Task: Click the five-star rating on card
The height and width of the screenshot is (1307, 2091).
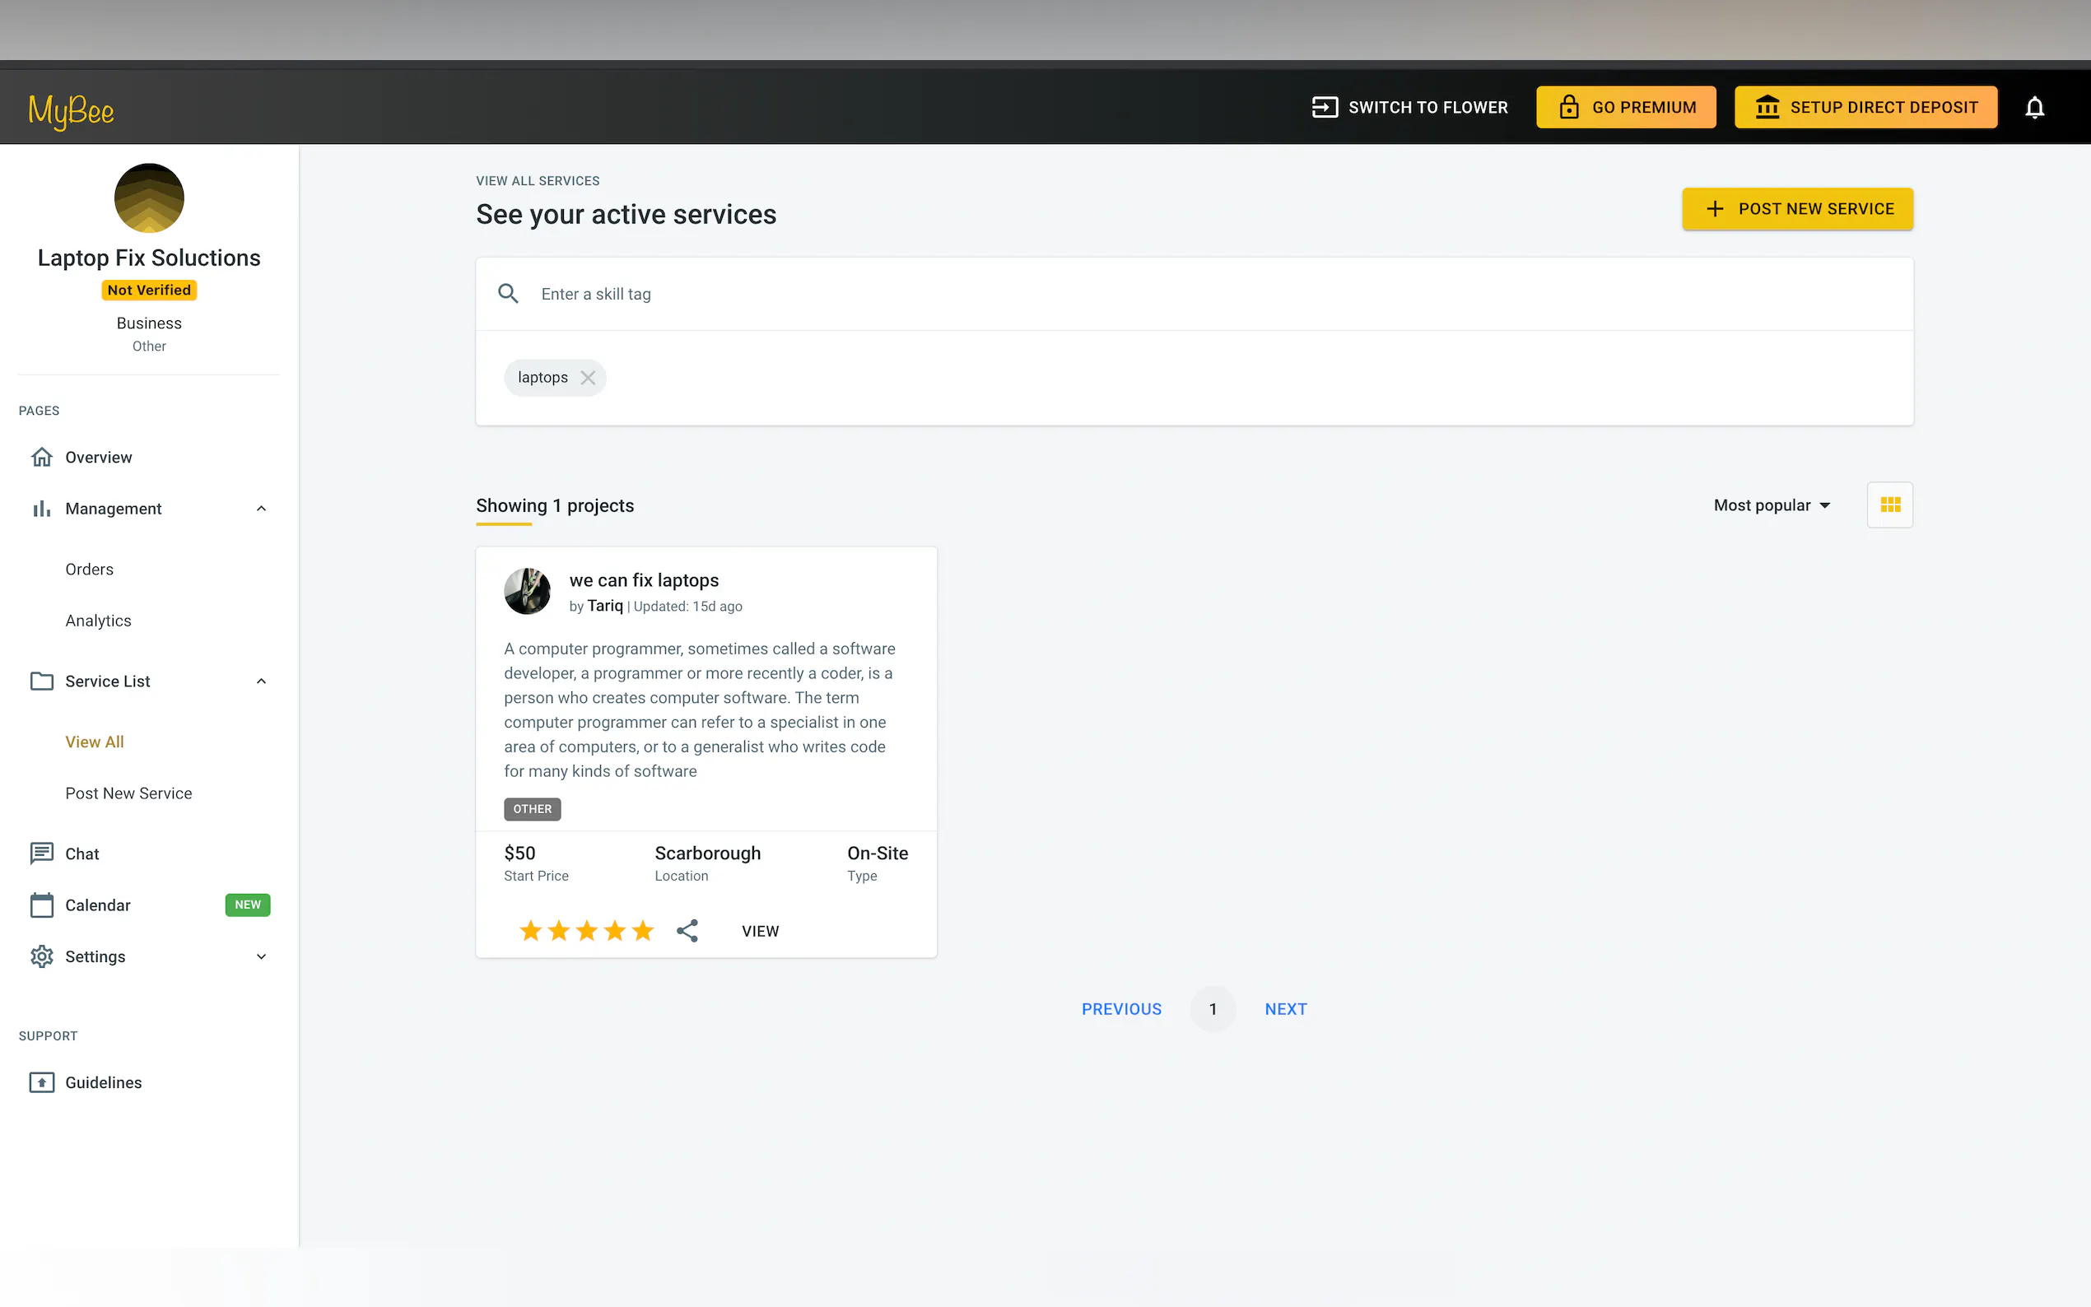Action: [x=586, y=931]
